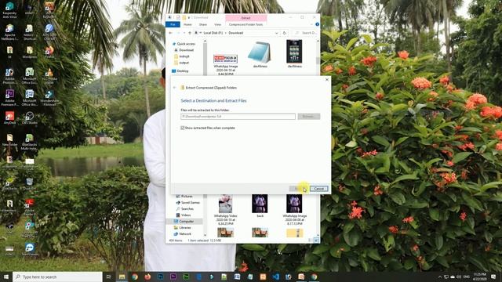The height and width of the screenshot is (282, 502).
Task: Click Cancel in the extract dialog
Action: coord(319,189)
